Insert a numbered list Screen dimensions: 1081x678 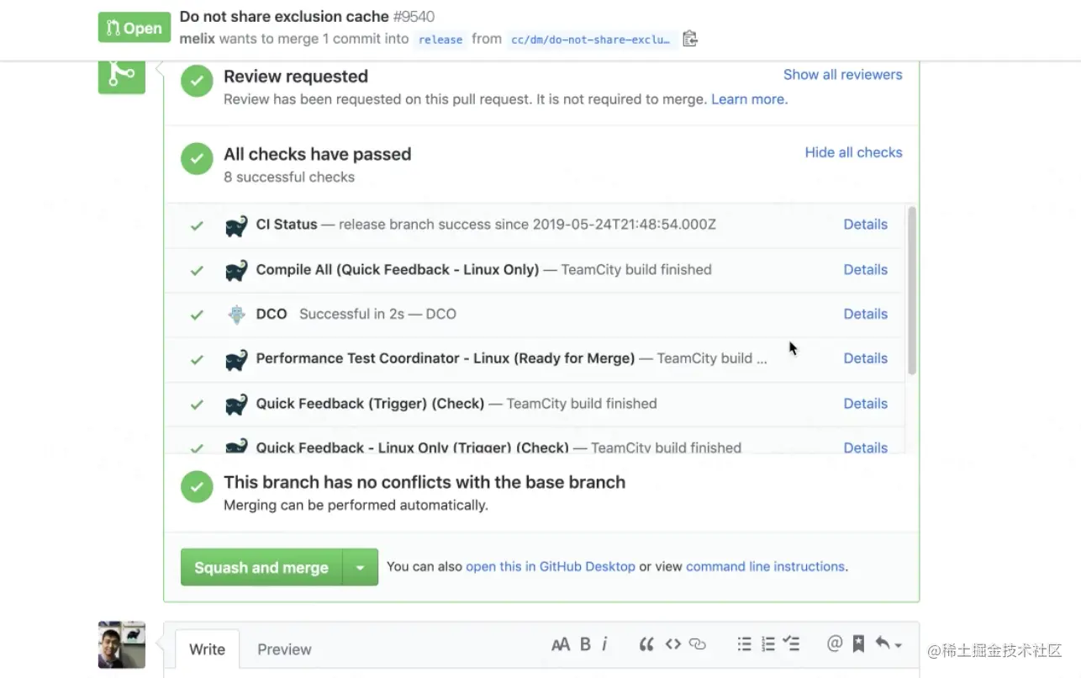coord(767,644)
